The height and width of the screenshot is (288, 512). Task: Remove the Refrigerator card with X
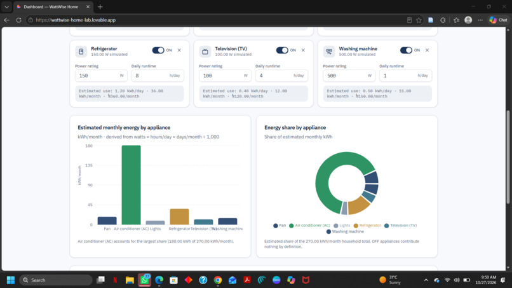coord(179,50)
